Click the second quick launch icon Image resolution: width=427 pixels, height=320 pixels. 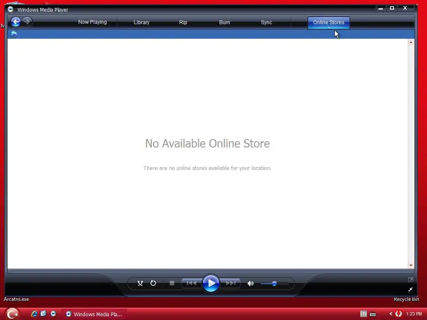click(43, 314)
